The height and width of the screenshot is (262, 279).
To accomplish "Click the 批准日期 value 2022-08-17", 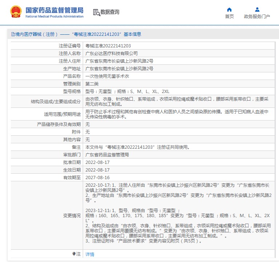I will tap(98, 162).
